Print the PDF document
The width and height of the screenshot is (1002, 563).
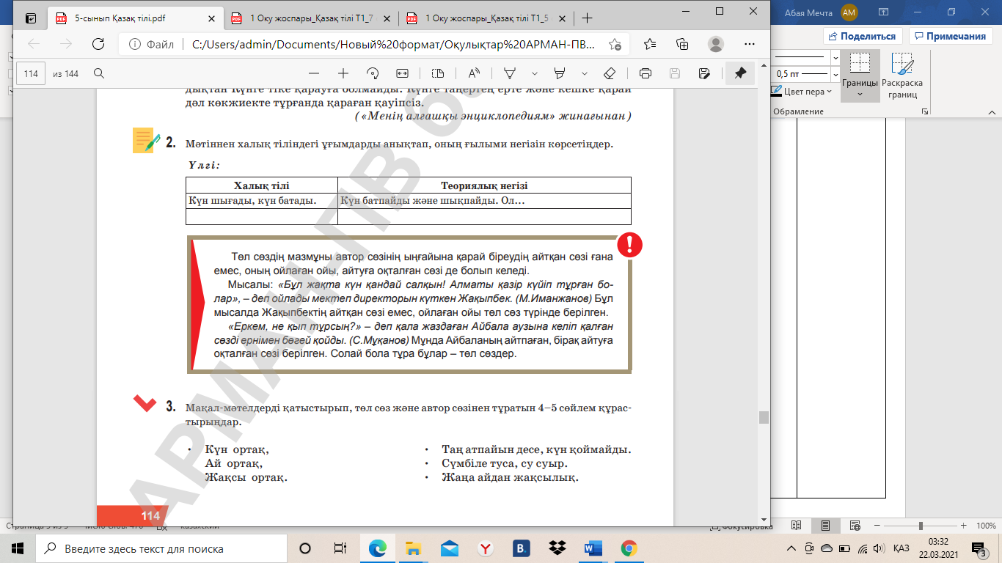pos(646,73)
